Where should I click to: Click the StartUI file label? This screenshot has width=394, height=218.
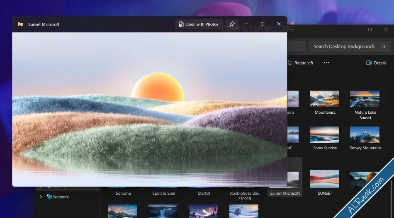coord(204,194)
